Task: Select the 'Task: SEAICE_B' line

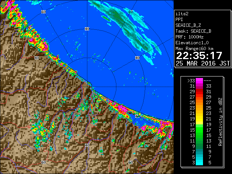Action: click(x=193, y=31)
